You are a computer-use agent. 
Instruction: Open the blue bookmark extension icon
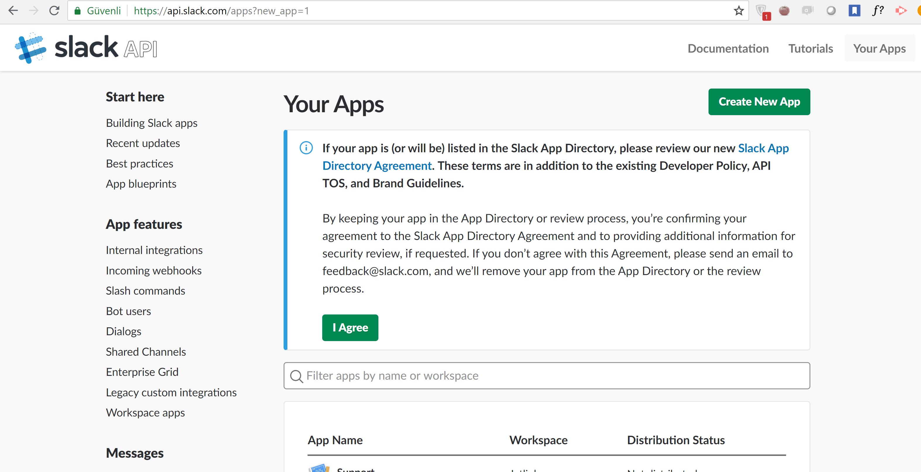point(854,11)
